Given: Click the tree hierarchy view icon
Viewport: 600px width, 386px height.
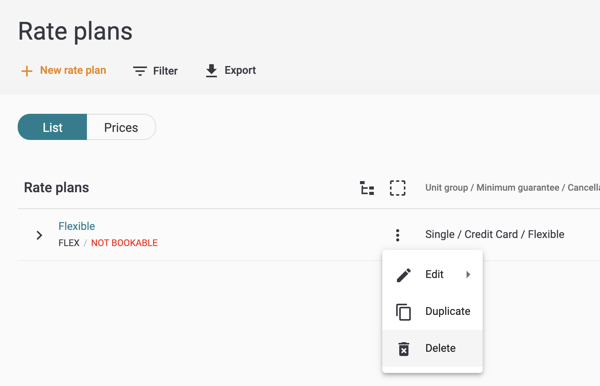Looking at the screenshot, I should tap(367, 188).
